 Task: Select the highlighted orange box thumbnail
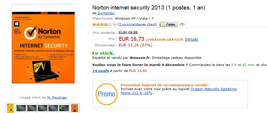tap(75, 108)
